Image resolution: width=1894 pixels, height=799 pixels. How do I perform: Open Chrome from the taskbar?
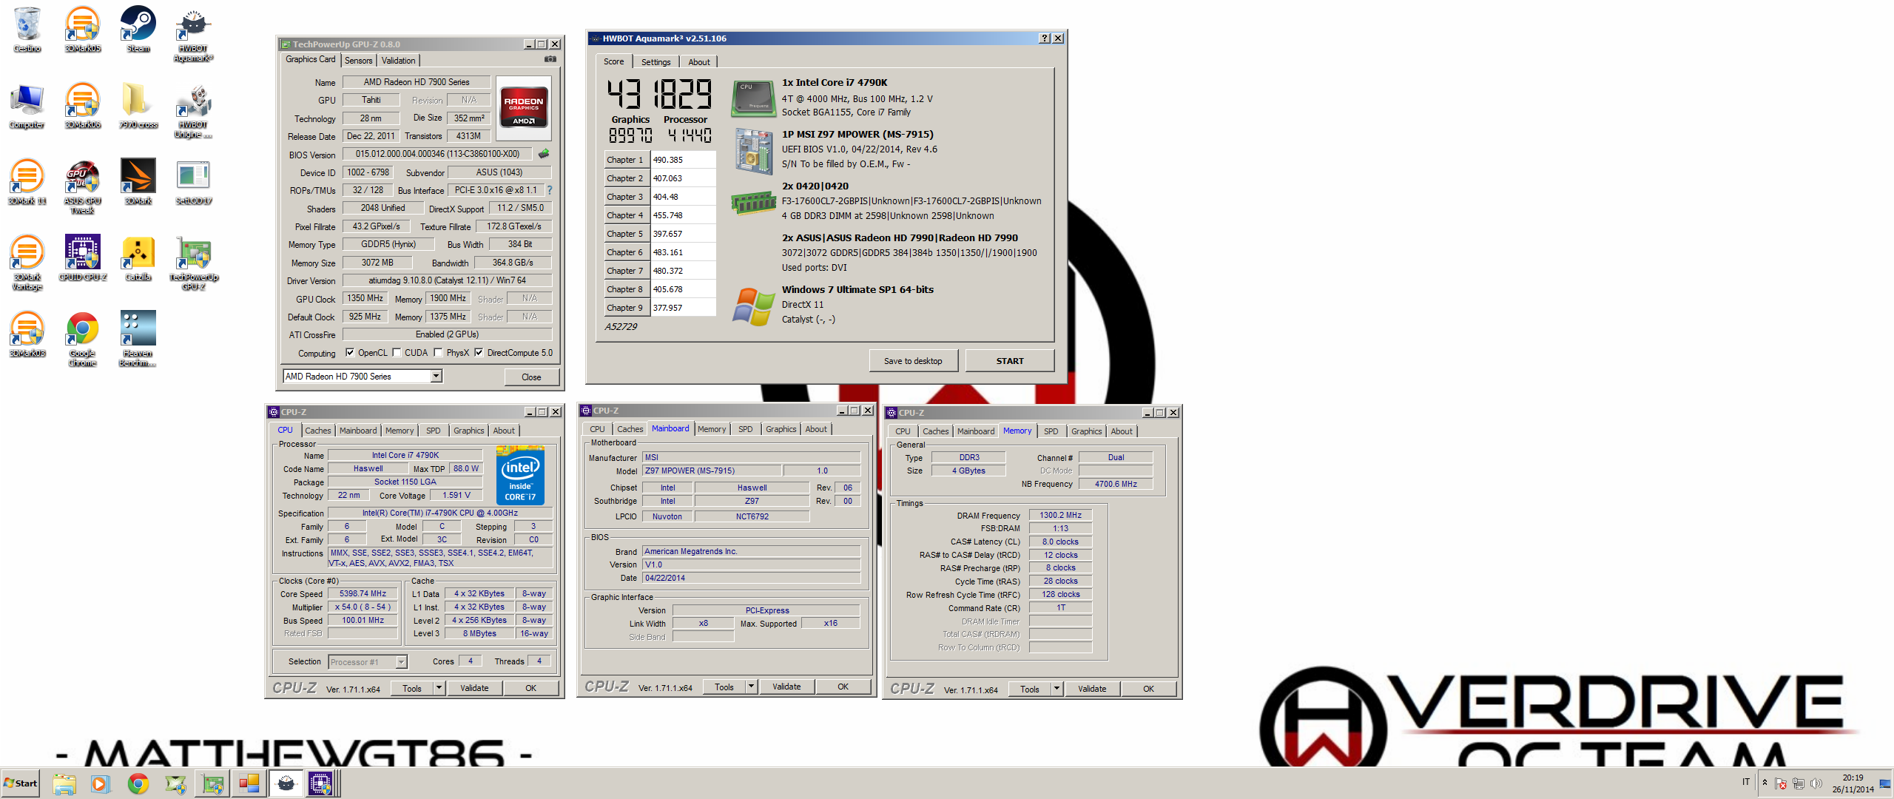tap(138, 783)
